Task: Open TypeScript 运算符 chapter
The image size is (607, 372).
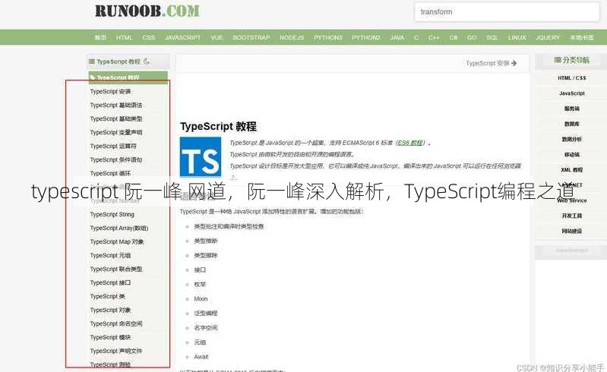Action: pos(113,147)
